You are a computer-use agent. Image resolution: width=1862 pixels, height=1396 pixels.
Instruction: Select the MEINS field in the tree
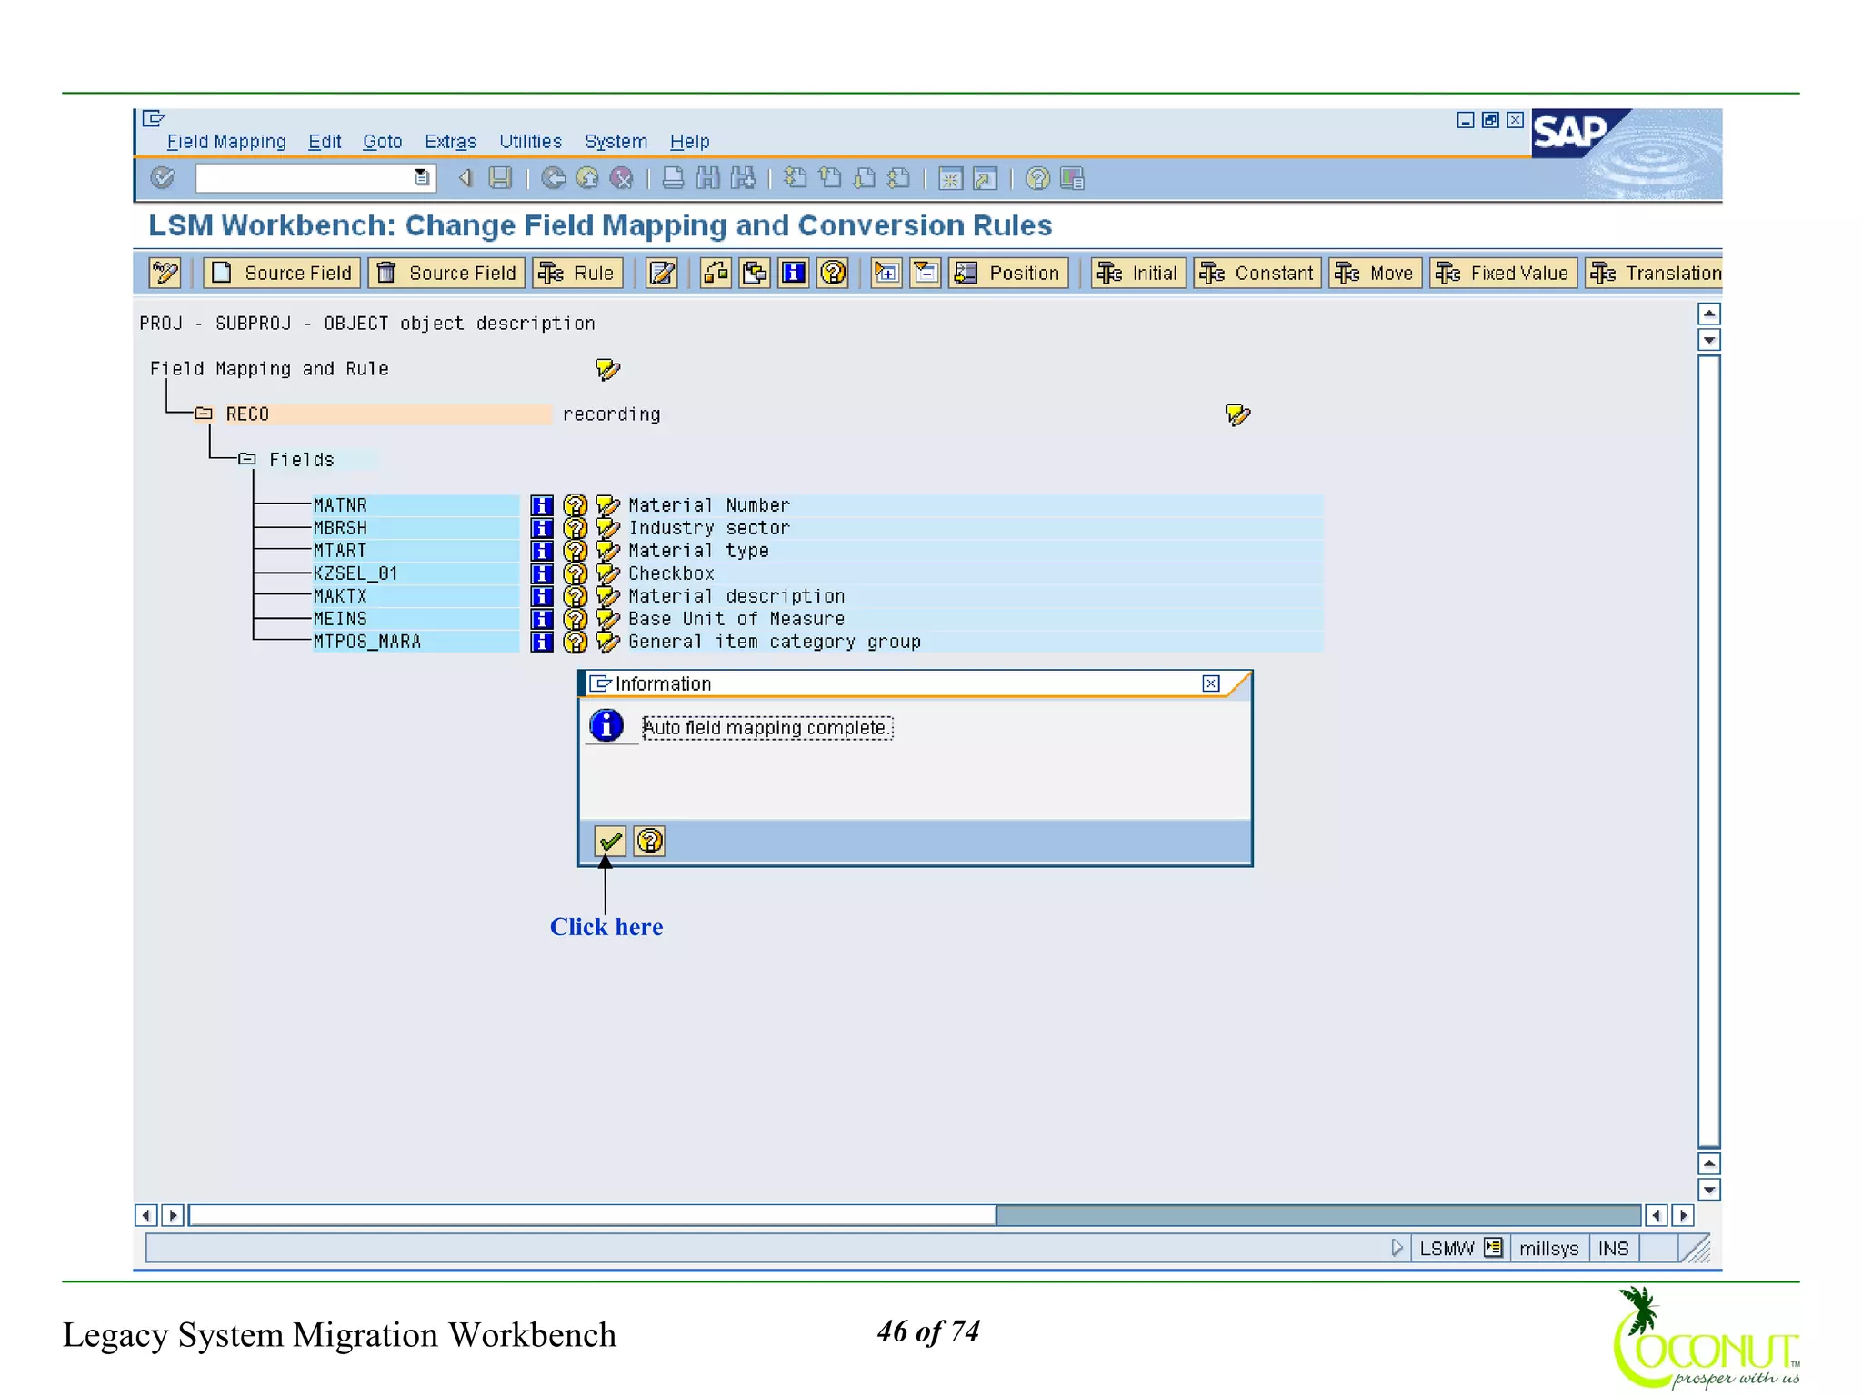415,619
